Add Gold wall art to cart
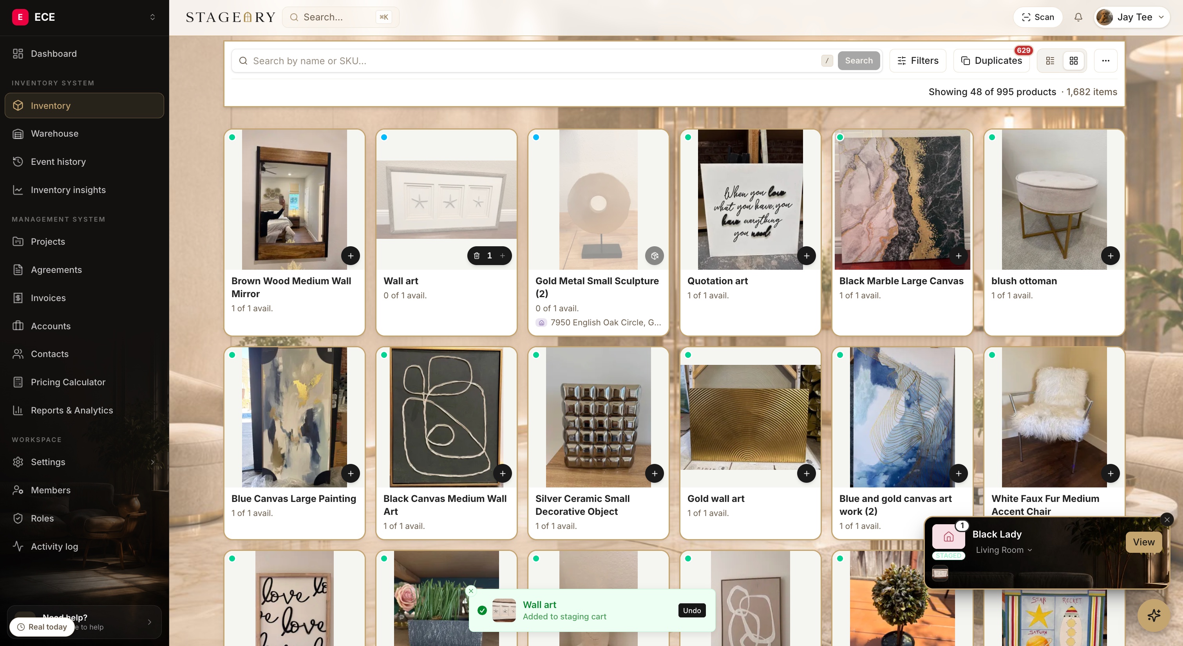Screen dimensions: 1183x646 (807, 473)
